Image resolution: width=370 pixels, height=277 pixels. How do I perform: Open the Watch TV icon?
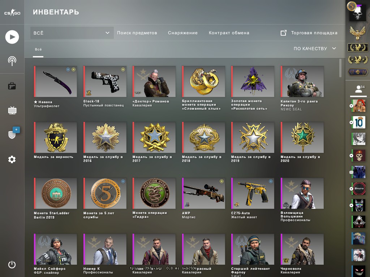[12, 110]
